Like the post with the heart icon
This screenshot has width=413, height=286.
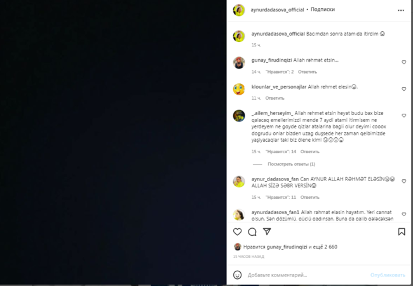click(x=238, y=232)
